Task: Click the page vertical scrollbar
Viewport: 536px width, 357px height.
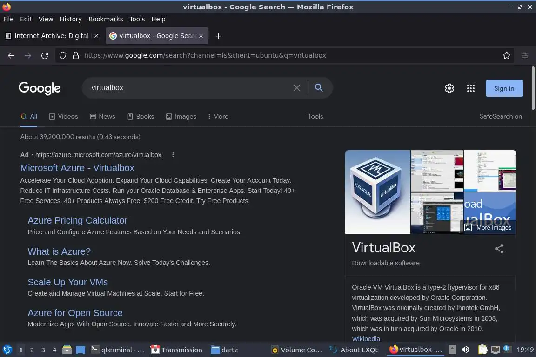Action: pos(533,88)
